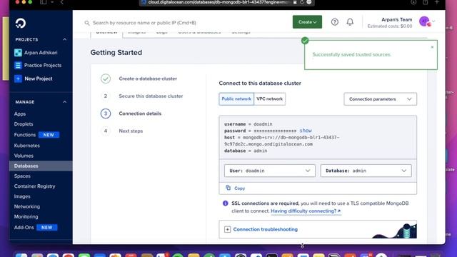Click the copy clipboard icon
Screen dimensions: 457x257
pyautogui.click(x=228, y=188)
